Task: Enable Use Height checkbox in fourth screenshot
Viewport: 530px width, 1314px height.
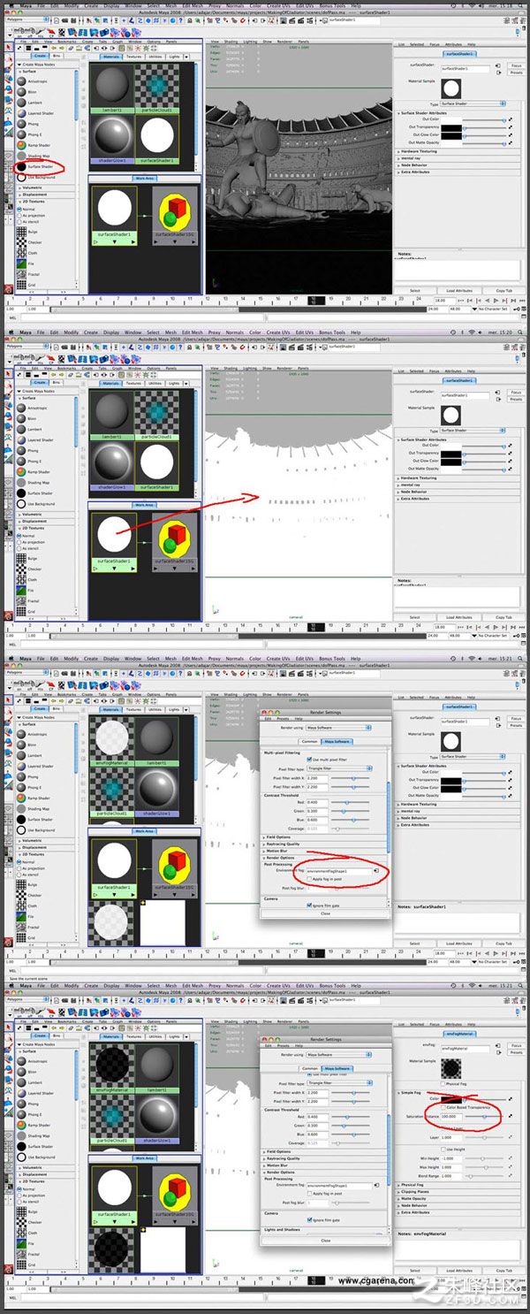Action: 443,1150
